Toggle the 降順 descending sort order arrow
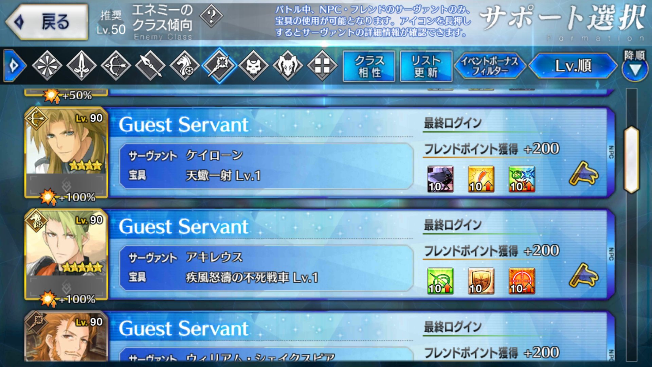This screenshot has width=652, height=367. click(634, 66)
